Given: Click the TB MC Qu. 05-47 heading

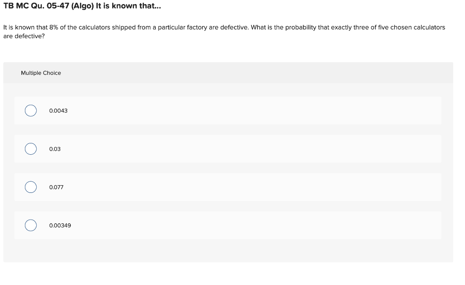Looking at the screenshot, I should point(82,6).
